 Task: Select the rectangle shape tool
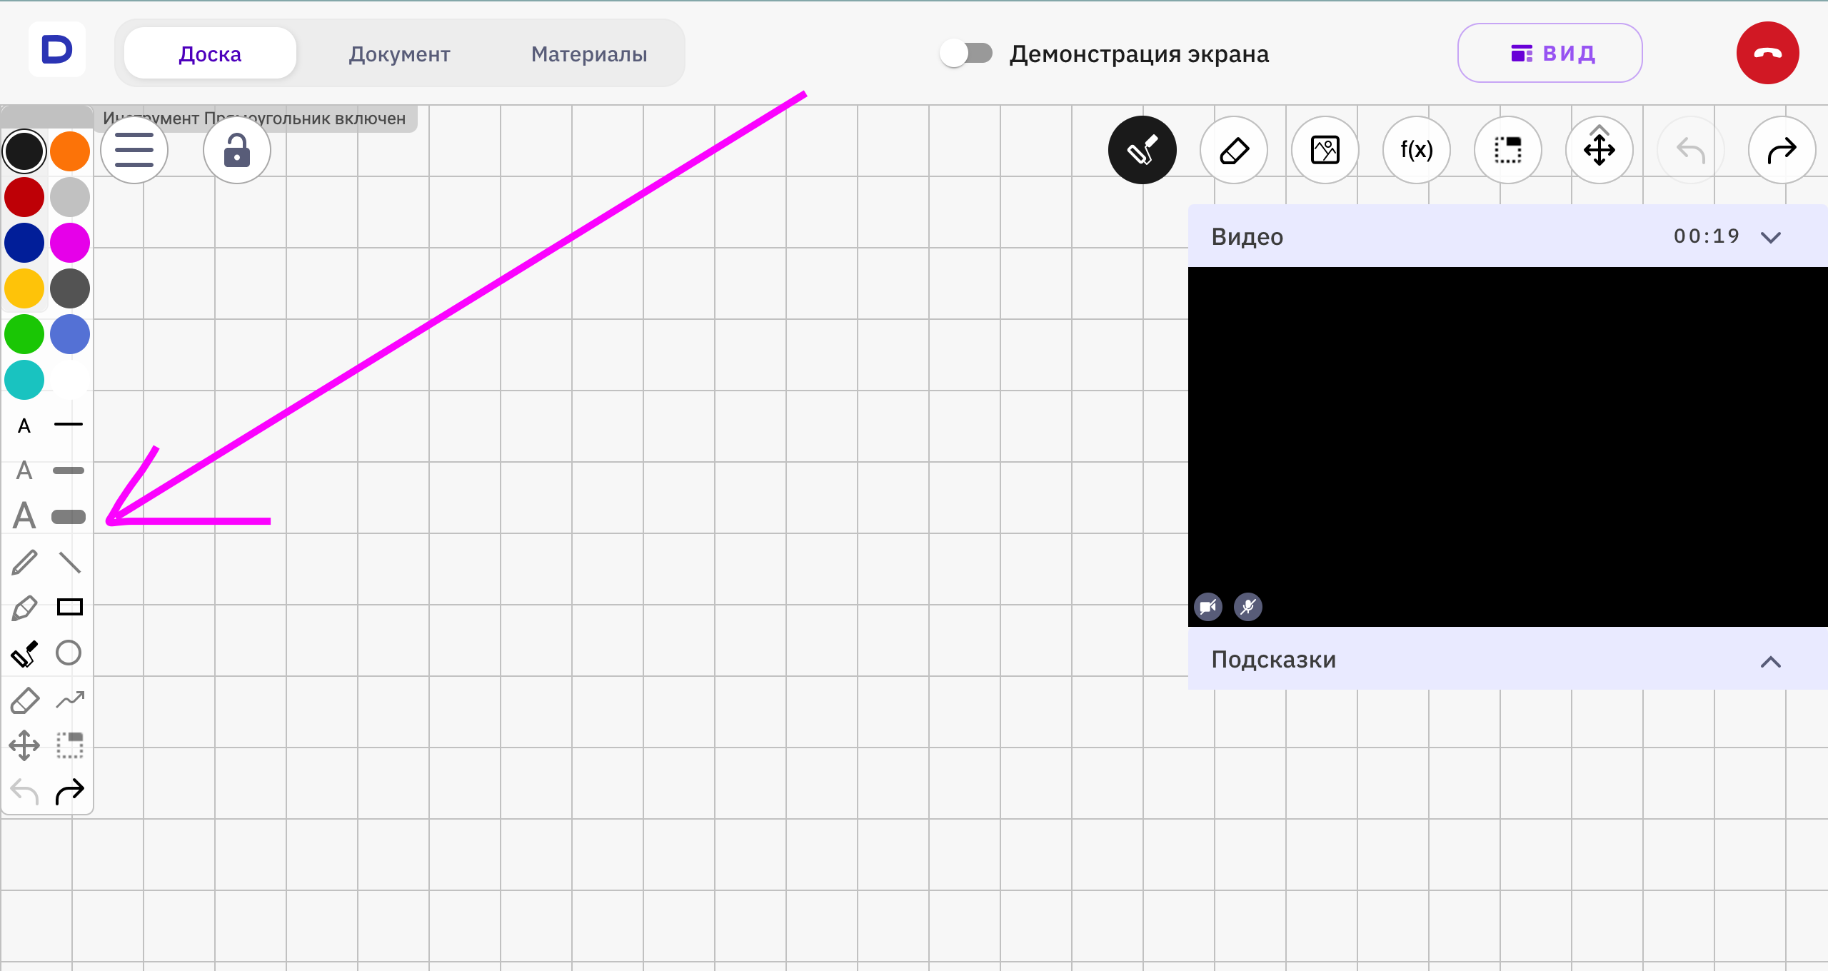coord(70,607)
